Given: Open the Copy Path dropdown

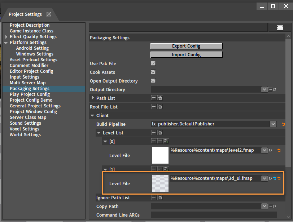Looking at the screenshot, I should pos(264,206).
